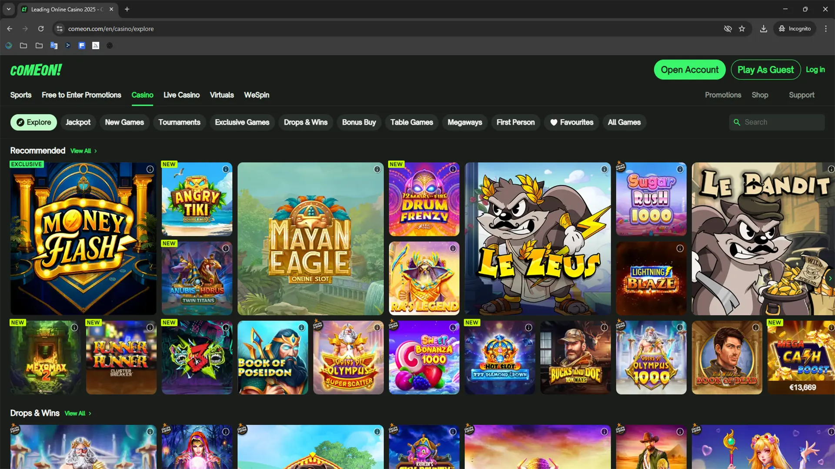
Task: Click info icon on Book of Poseidon
Action: coord(301,327)
